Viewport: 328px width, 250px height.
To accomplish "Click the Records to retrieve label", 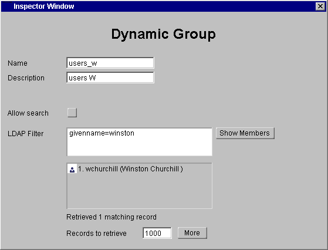I will [x=96, y=233].
